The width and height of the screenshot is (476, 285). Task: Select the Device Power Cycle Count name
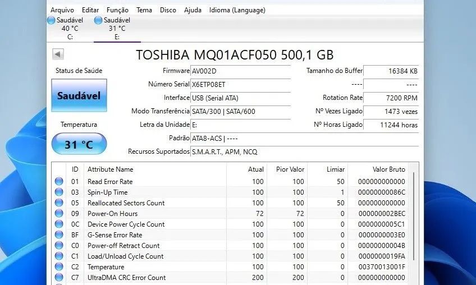(x=126, y=224)
